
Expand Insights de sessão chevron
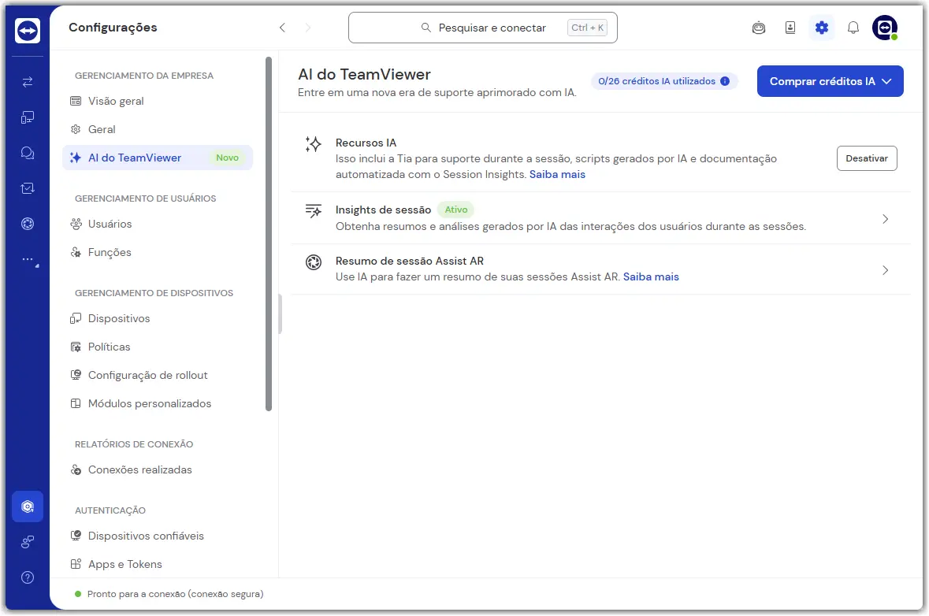coord(885,219)
